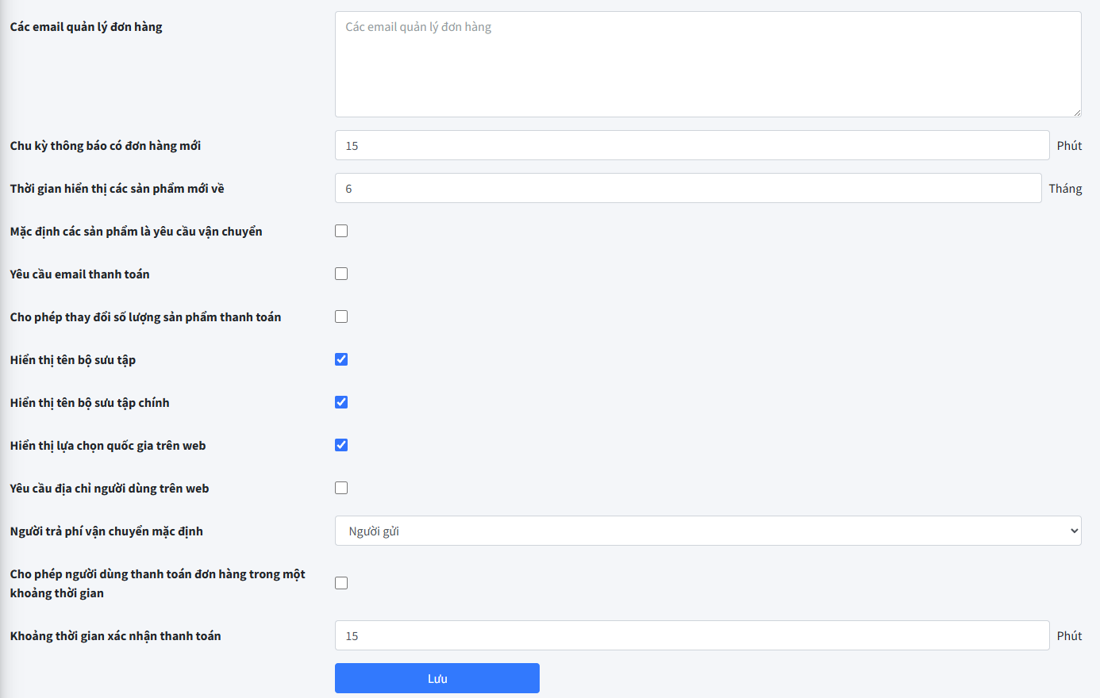Focus the new order notification cycle field
Viewport: 1100px width, 698px height.
coord(691,146)
